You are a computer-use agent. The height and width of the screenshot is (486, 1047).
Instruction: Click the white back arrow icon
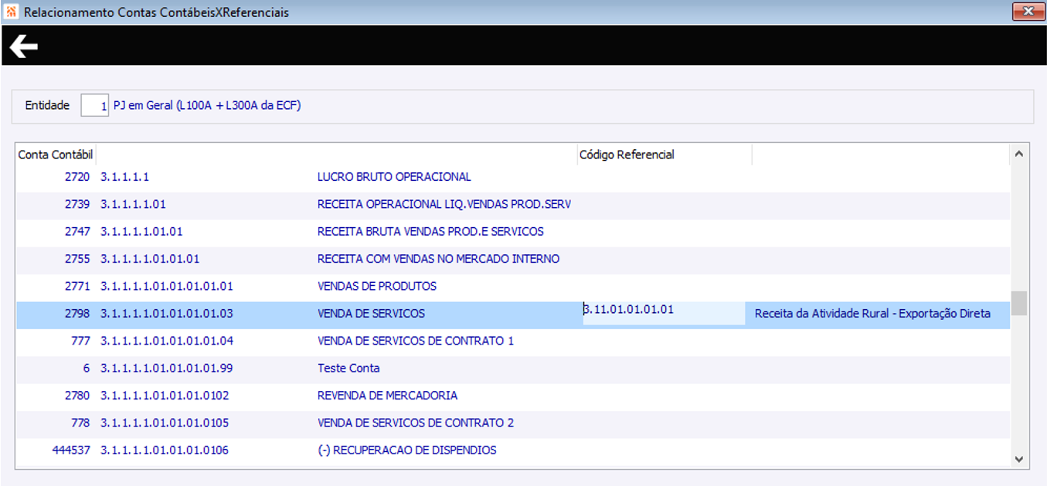pyautogui.click(x=24, y=47)
